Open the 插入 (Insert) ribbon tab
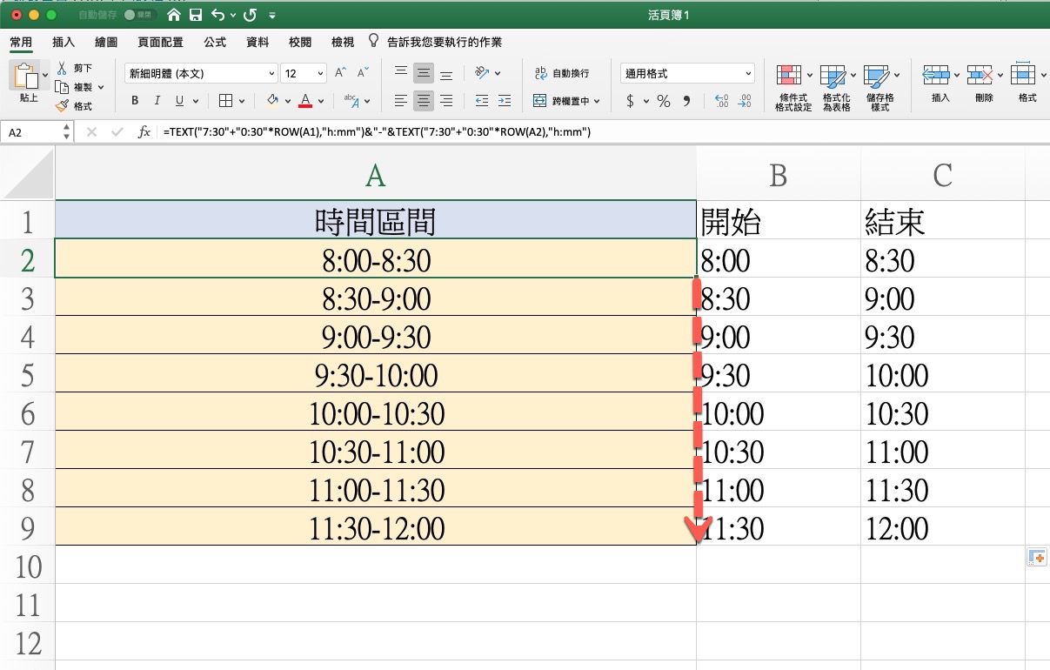The height and width of the screenshot is (670, 1050). (x=64, y=42)
